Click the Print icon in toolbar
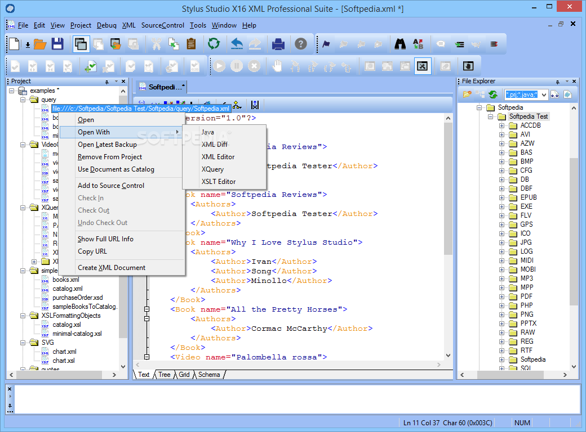The height and width of the screenshot is (432, 586). pyautogui.click(x=278, y=44)
